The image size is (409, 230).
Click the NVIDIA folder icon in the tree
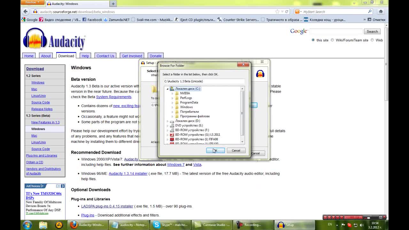(177, 93)
